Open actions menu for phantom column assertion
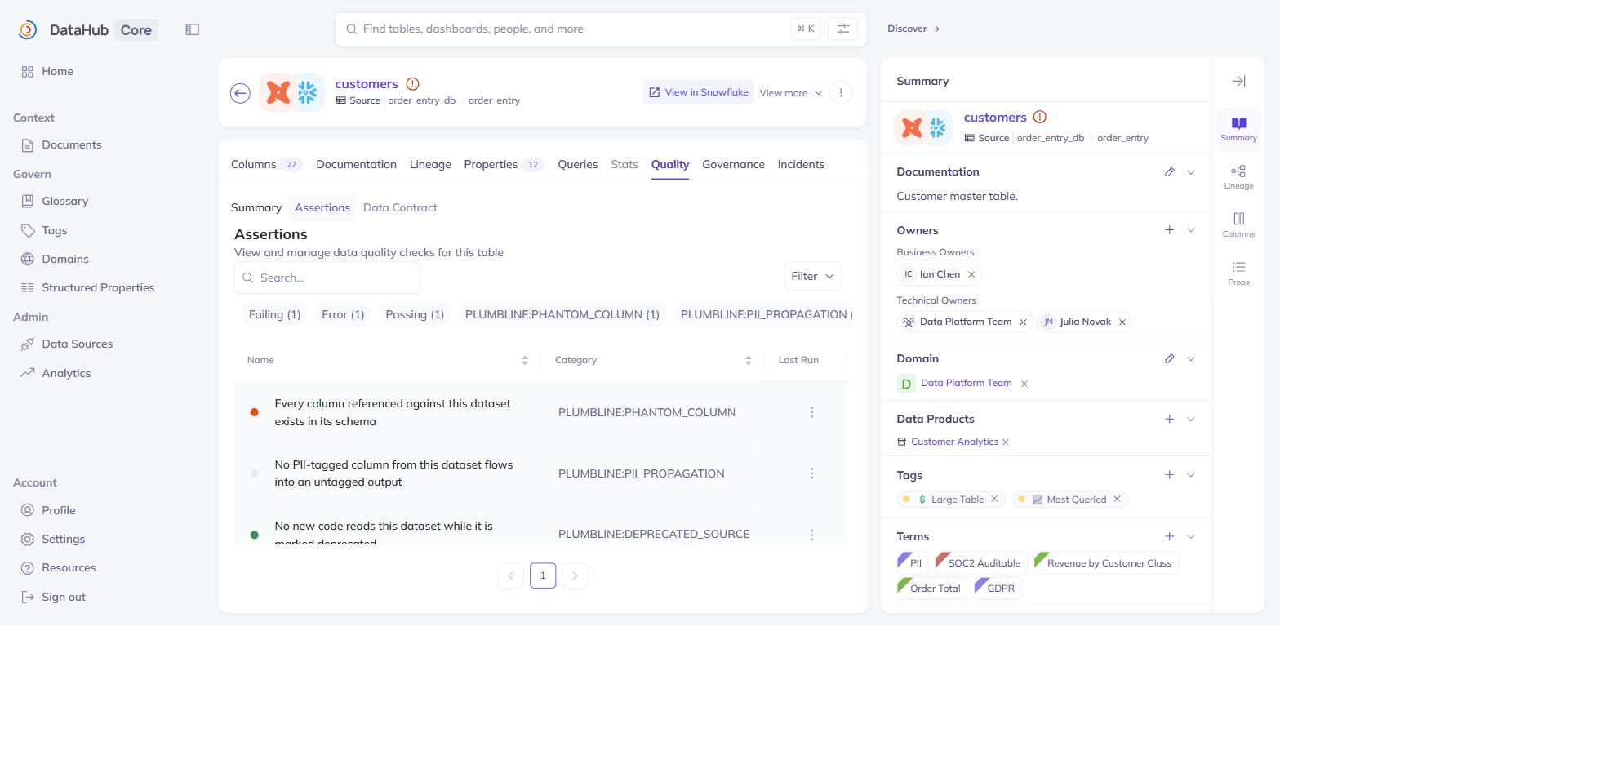1600x782 pixels. (811, 413)
